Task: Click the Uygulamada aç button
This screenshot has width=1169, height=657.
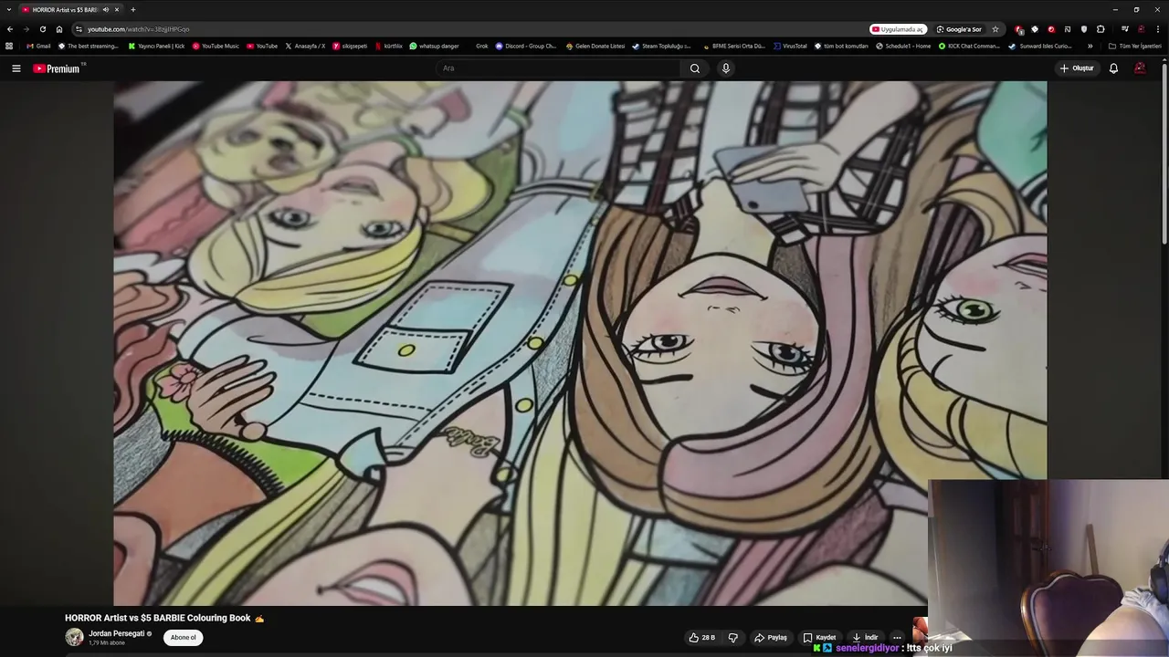Action: coord(898,29)
